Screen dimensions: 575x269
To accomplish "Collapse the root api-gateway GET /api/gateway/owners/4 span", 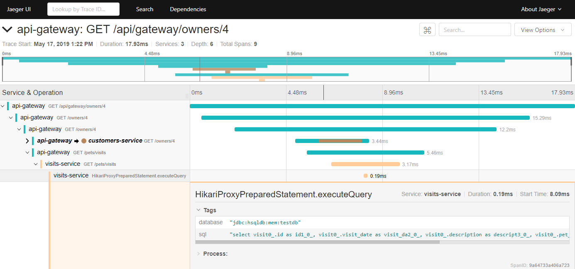I will click(3, 106).
